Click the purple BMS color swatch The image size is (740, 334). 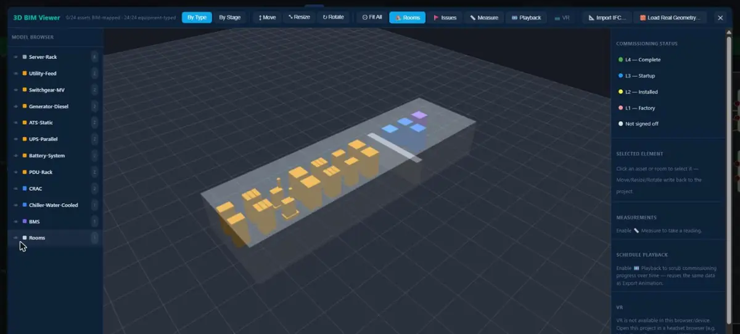pyautogui.click(x=25, y=221)
